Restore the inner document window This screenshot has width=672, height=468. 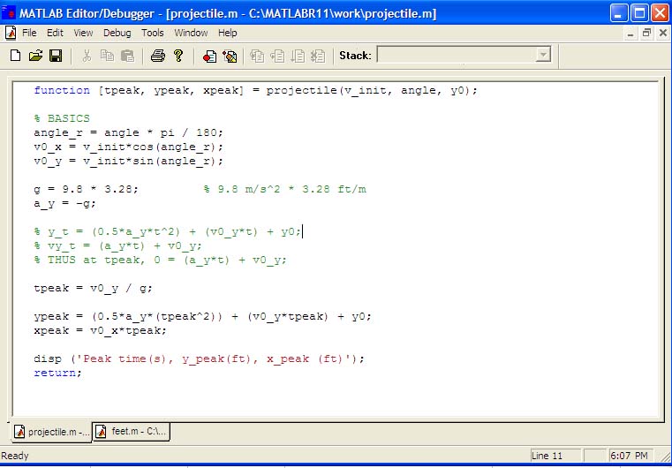click(646, 33)
